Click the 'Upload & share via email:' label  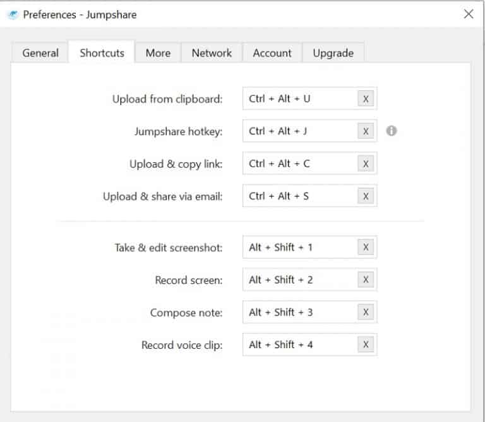[x=163, y=196]
